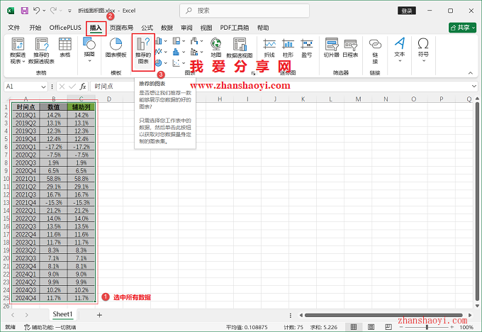Open the 符号 symbols dropdown

point(423,50)
